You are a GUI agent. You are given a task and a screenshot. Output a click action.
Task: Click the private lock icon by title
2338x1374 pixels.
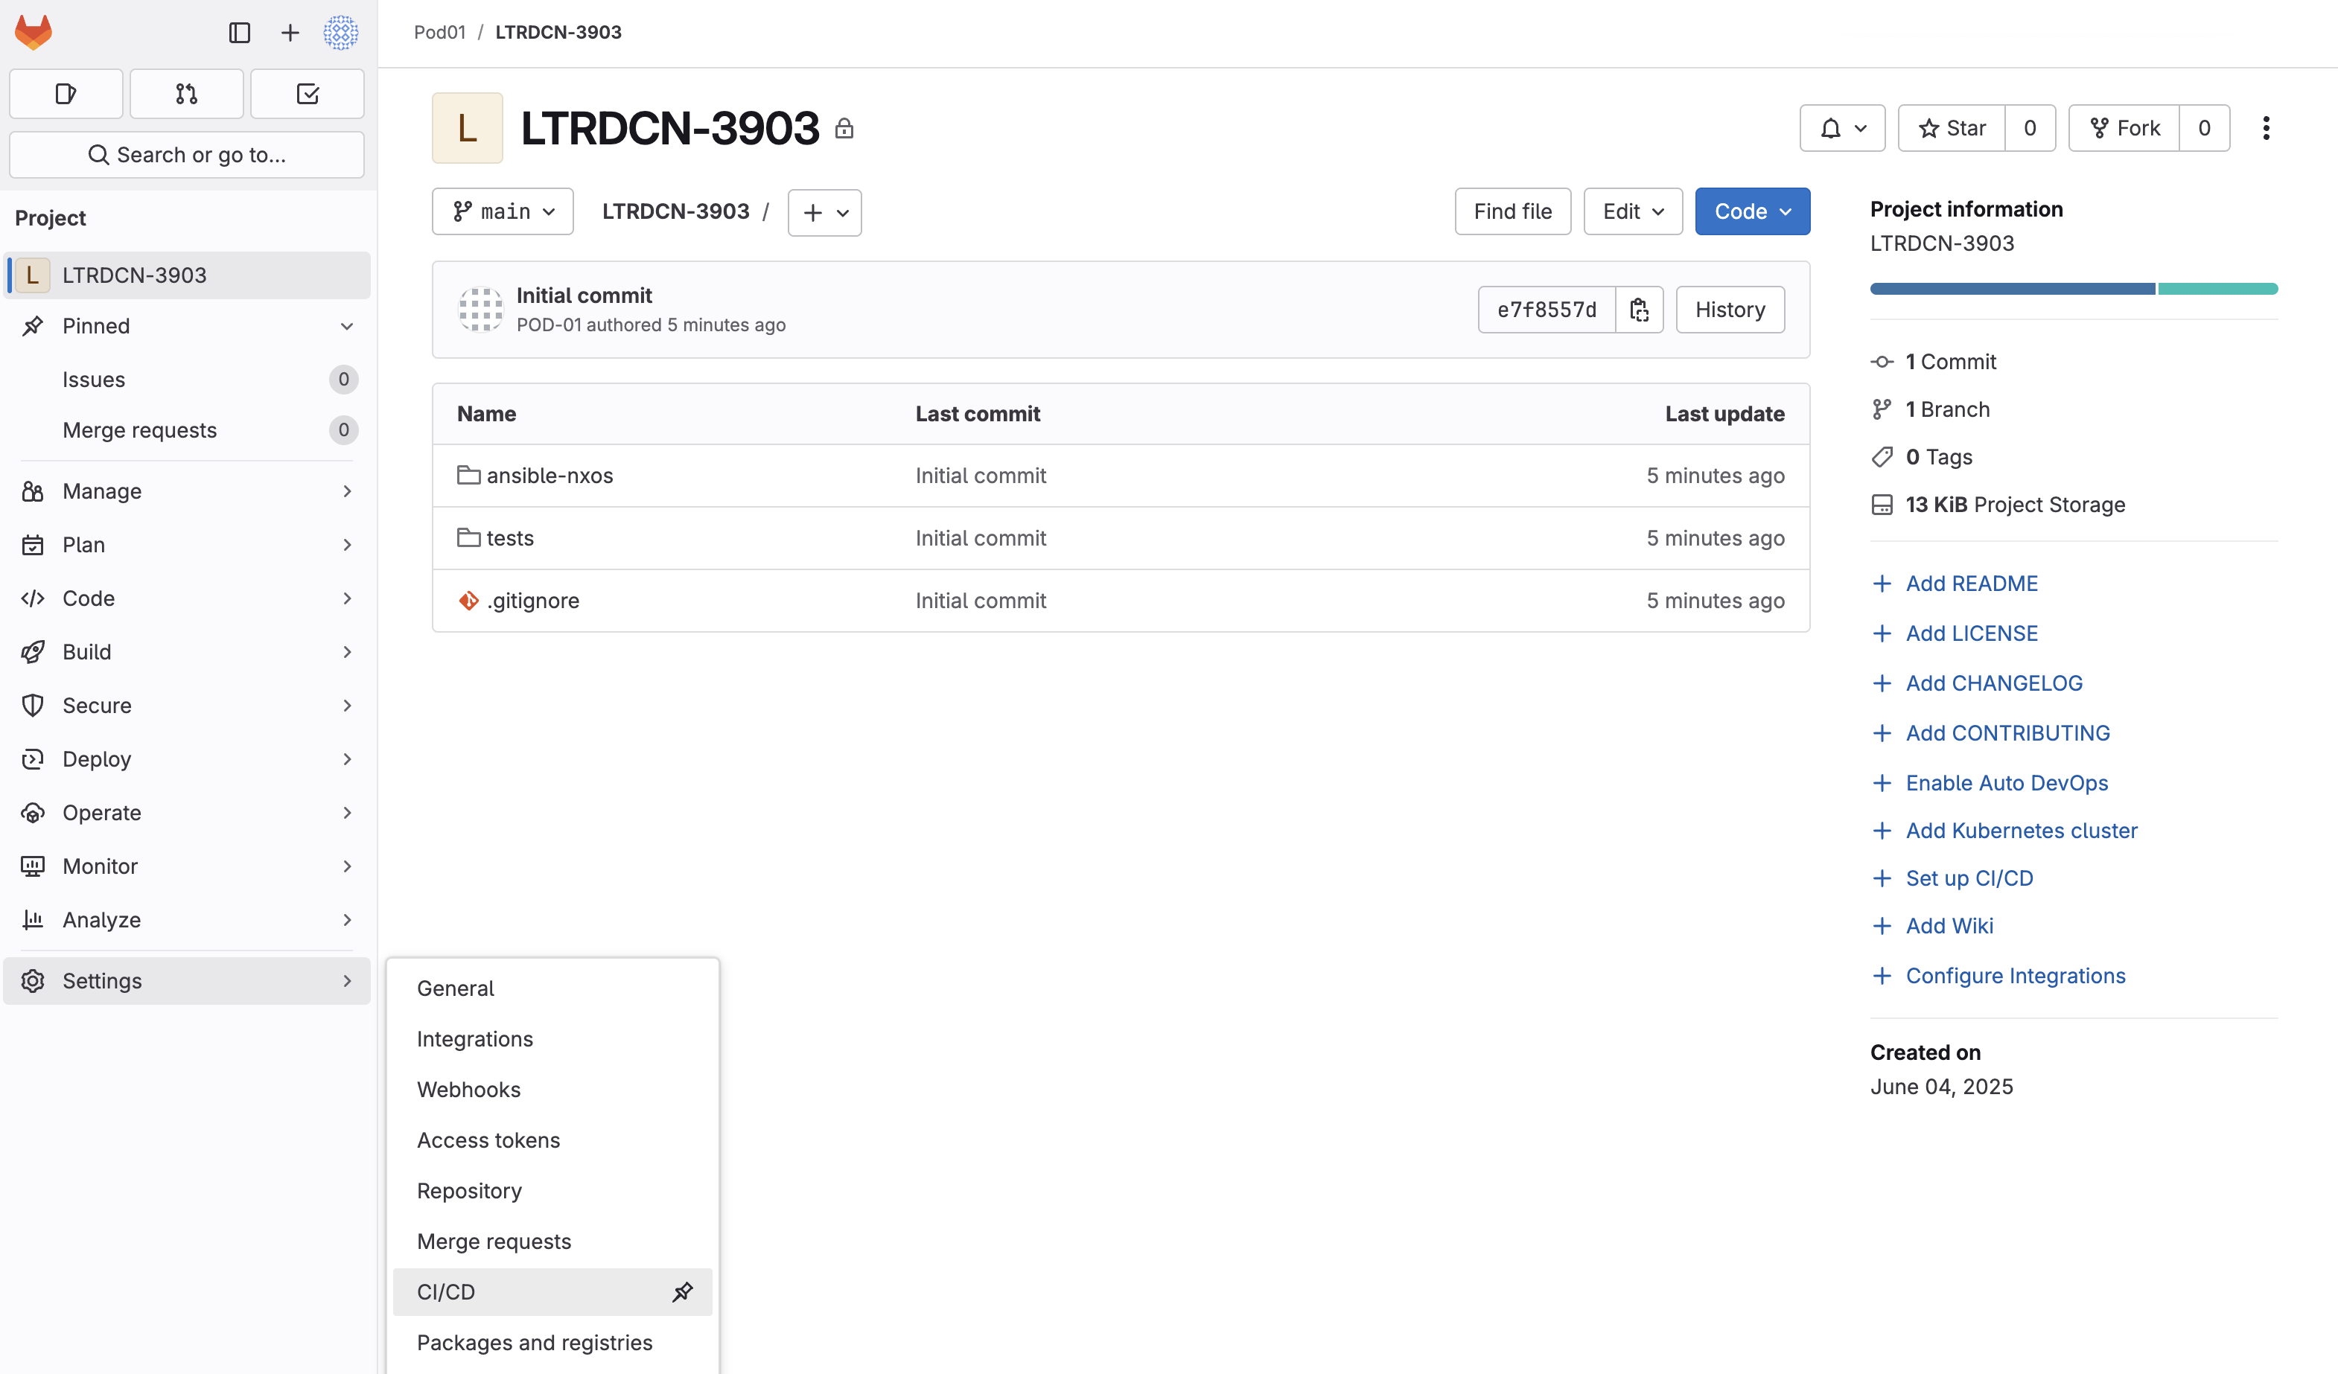click(x=844, y=129)
